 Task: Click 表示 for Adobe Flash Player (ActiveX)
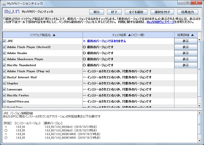click(186, 47)
